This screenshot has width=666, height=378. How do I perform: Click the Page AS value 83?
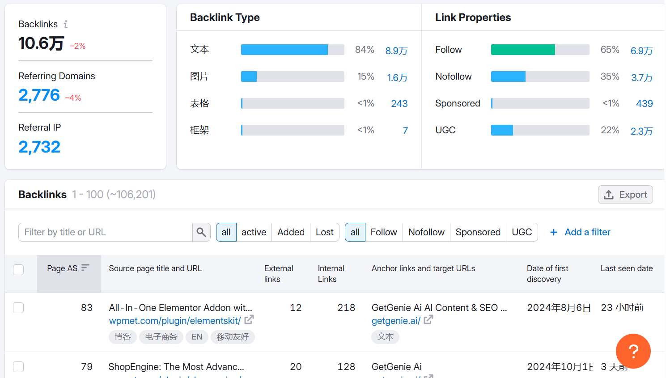coord(87,308)
